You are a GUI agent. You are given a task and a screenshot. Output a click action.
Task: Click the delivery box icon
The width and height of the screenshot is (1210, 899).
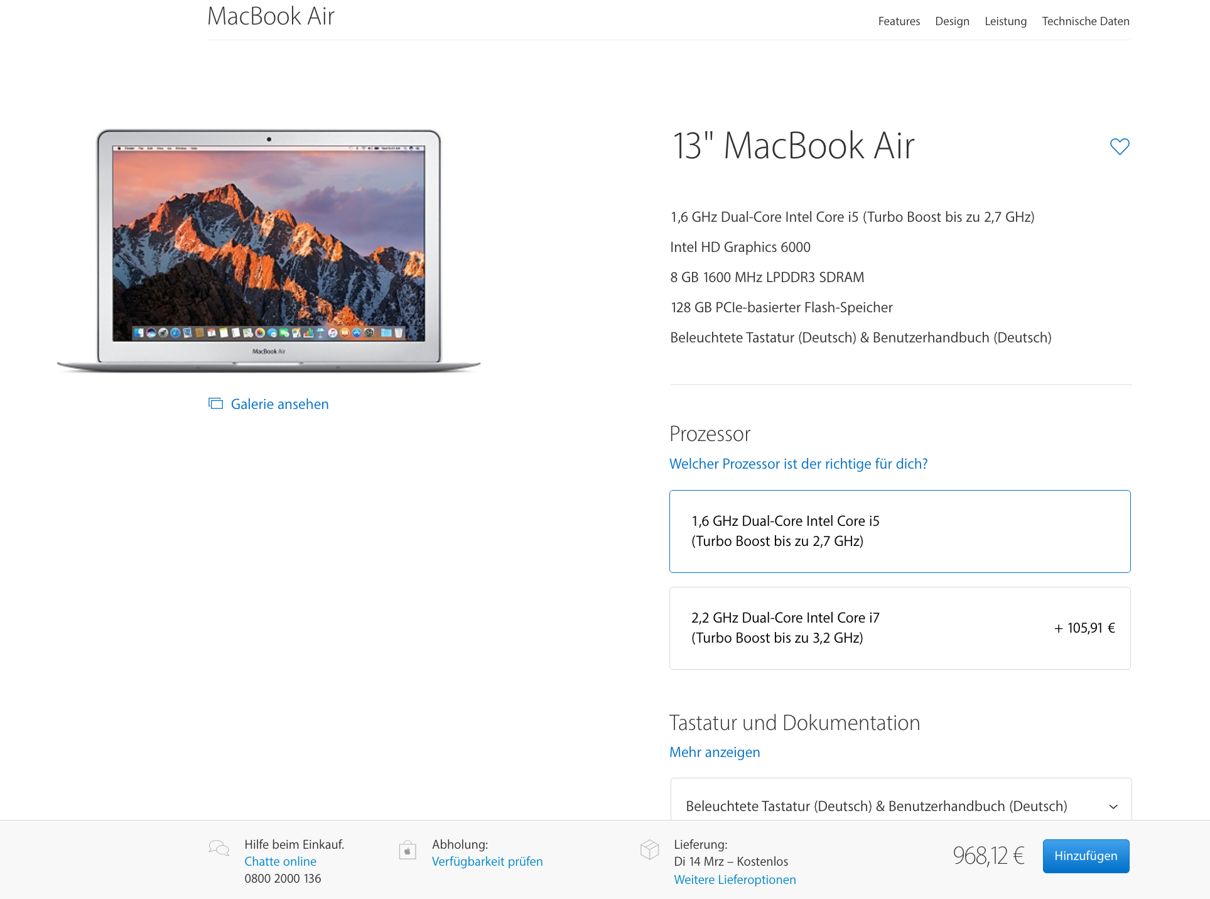point(649,849)
